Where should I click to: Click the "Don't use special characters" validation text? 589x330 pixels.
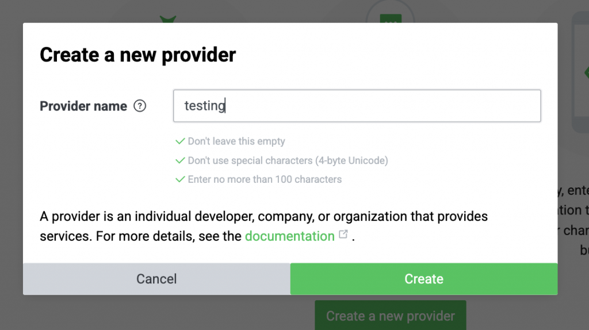[288, 160]
